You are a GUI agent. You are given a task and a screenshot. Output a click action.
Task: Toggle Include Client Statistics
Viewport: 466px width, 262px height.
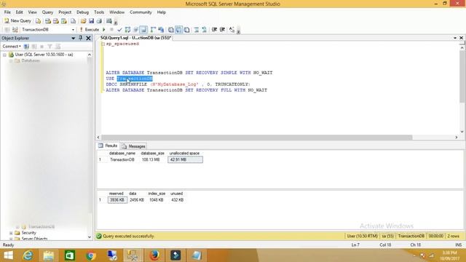tap(161, 30)
